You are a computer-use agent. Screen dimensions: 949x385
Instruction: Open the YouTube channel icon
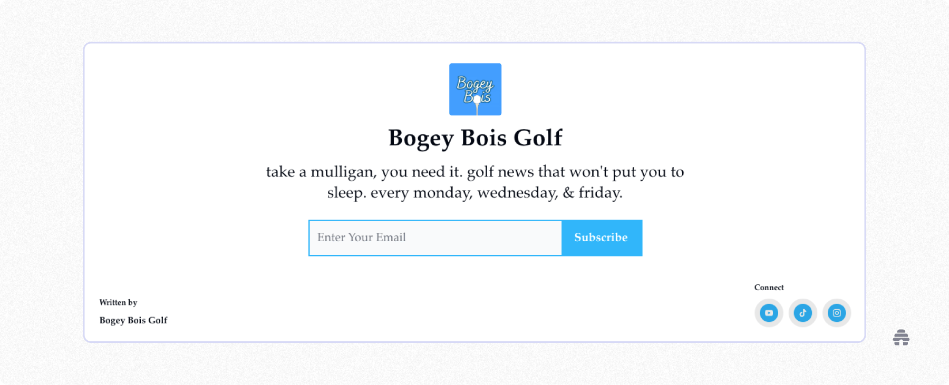click(x=769, y=313)
